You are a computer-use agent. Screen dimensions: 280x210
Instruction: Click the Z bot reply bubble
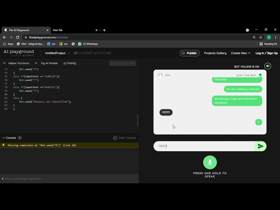[259, 122]
